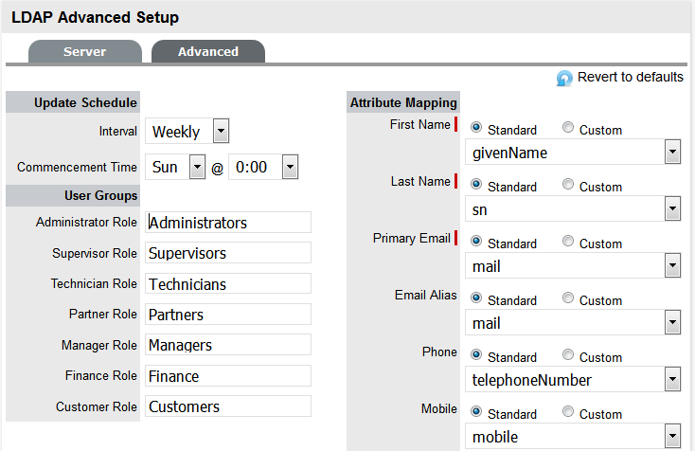Select Custom for Last Name mapping
Viewport: 695px width, 451px height.
pyautogui.click(x=568, y=186)
